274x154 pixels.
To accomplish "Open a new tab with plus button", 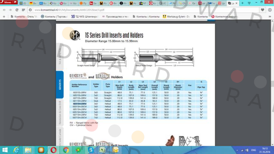I will [242, 3].
